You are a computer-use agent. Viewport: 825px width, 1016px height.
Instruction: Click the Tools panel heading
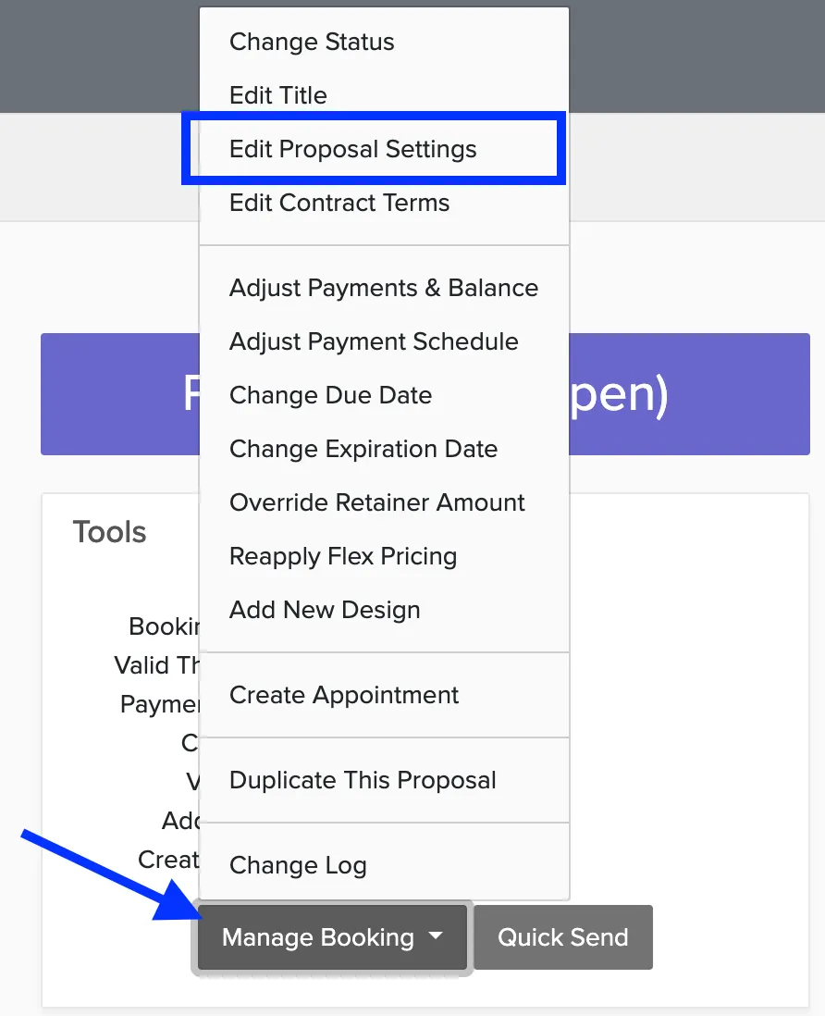point(109,532)
